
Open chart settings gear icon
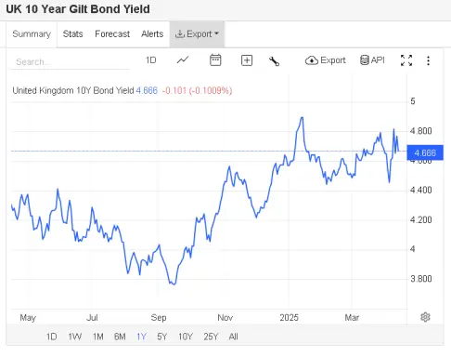[x=425, y=317]
